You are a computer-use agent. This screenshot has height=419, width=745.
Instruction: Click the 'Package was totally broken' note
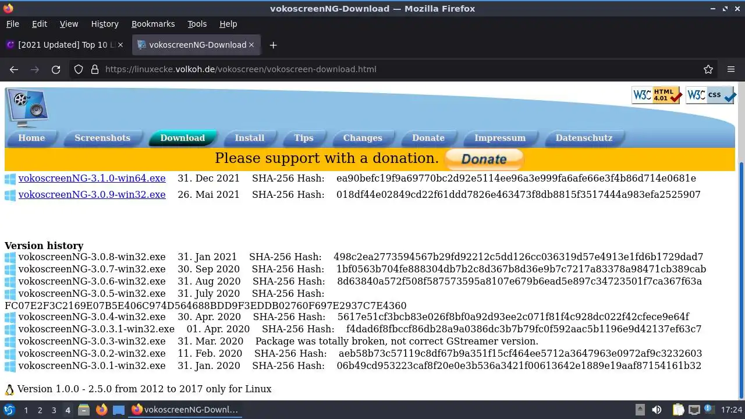click(x=397, y=341)
